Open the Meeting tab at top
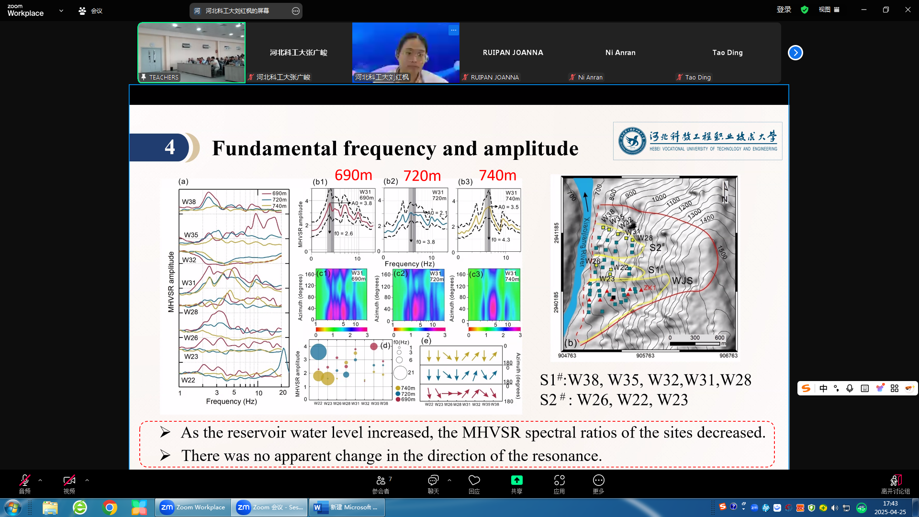Screen dimensions: 919x517 click(90, 11)
